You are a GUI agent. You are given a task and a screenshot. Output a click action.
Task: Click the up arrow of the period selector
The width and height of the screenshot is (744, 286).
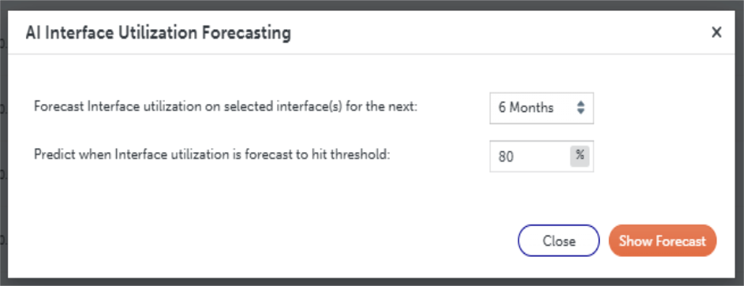pos(581,104)
